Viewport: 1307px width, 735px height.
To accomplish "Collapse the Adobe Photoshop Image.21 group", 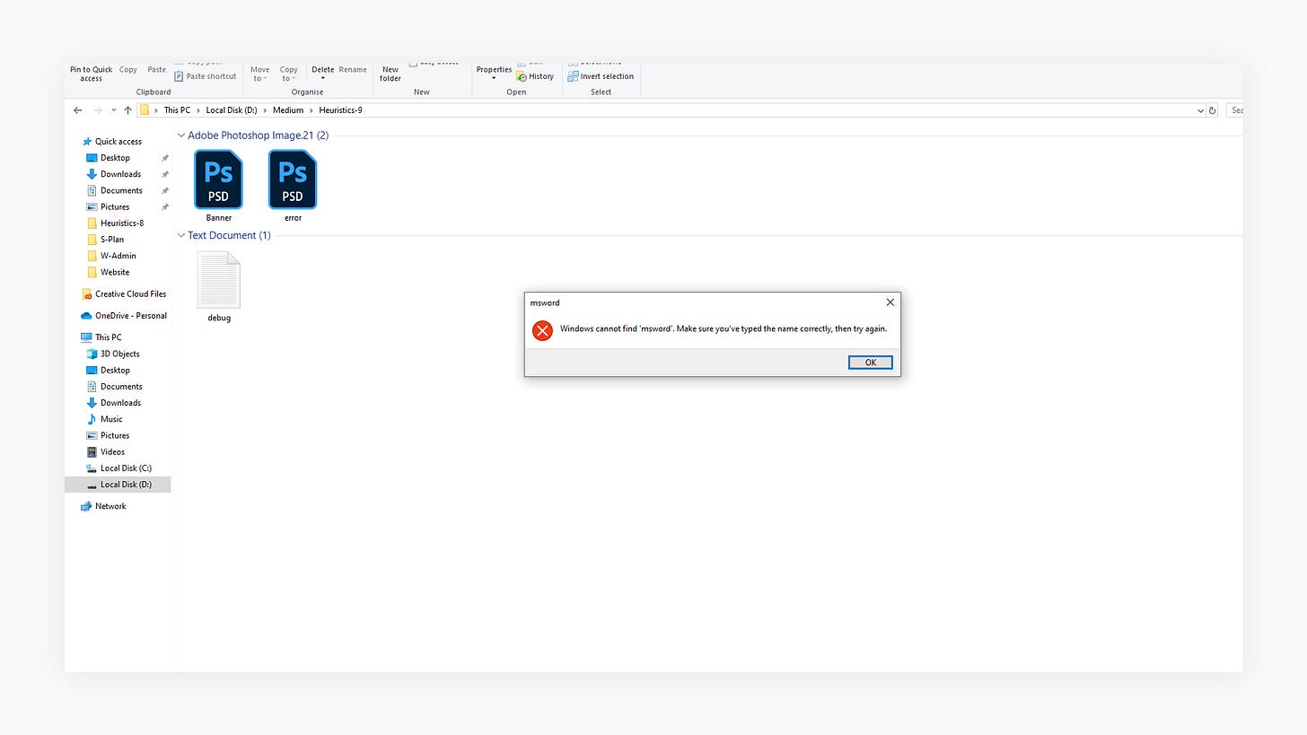I will point(181,135).
